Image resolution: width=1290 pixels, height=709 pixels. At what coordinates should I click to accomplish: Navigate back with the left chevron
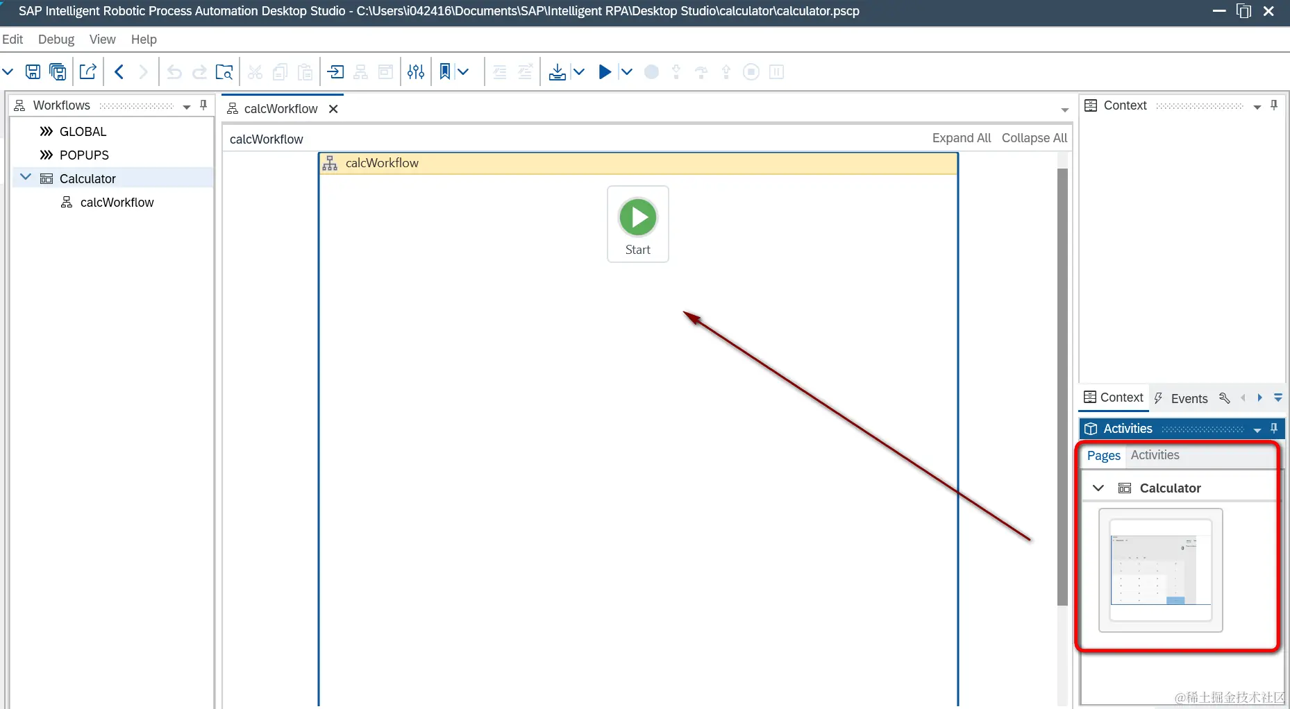point(119,71)
